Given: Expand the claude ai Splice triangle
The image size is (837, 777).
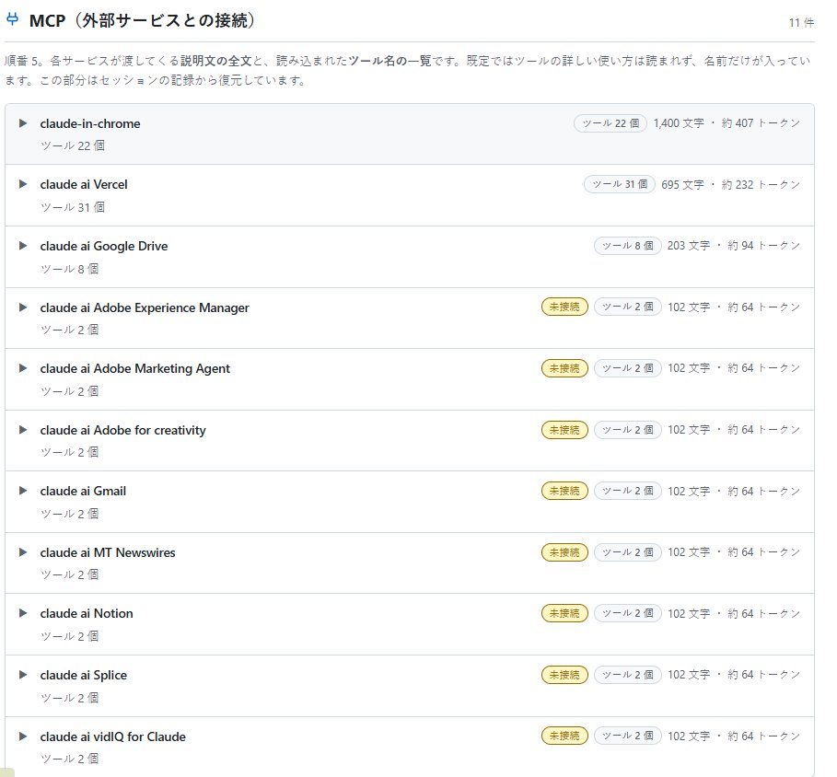Looking at the screenshot, I should [23, 675].
